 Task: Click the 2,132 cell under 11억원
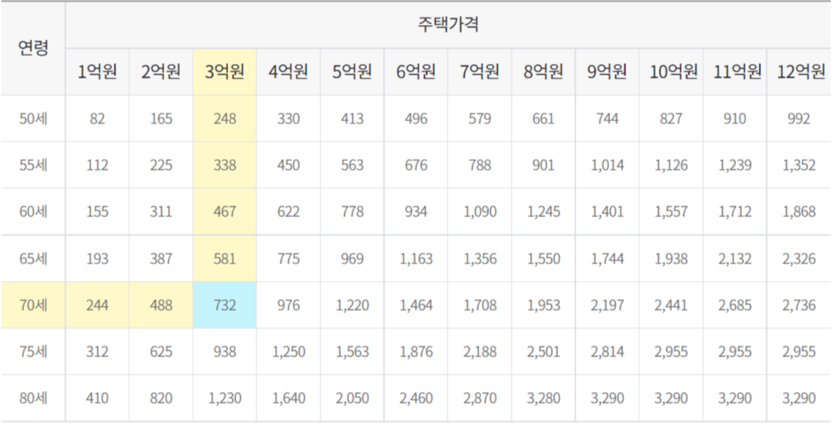click(734, 259)
